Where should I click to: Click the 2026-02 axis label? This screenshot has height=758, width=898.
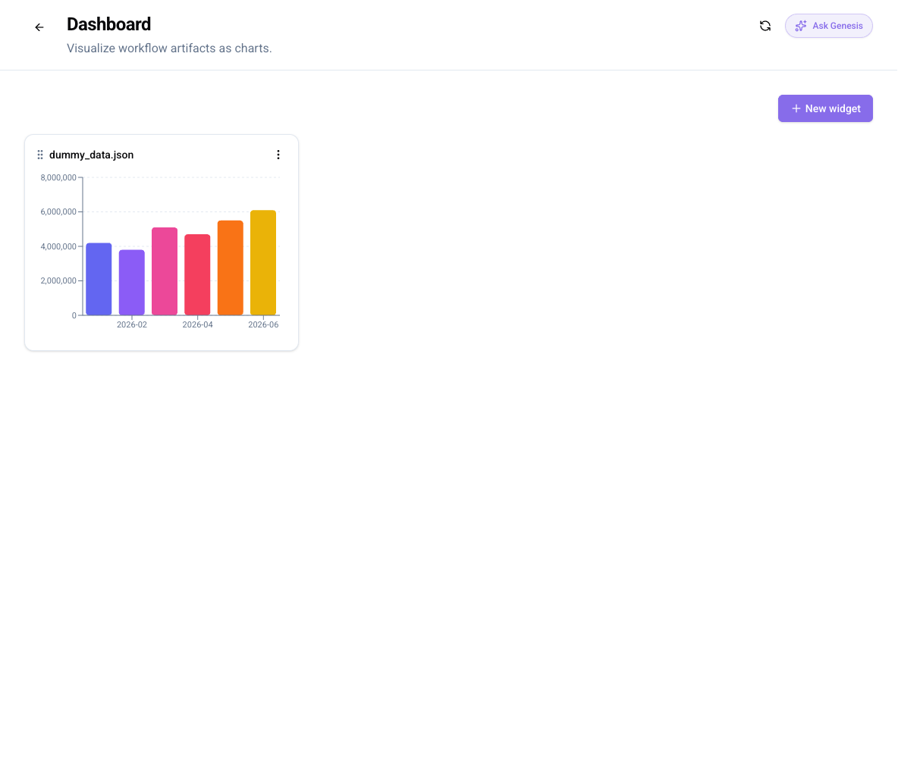132,324
